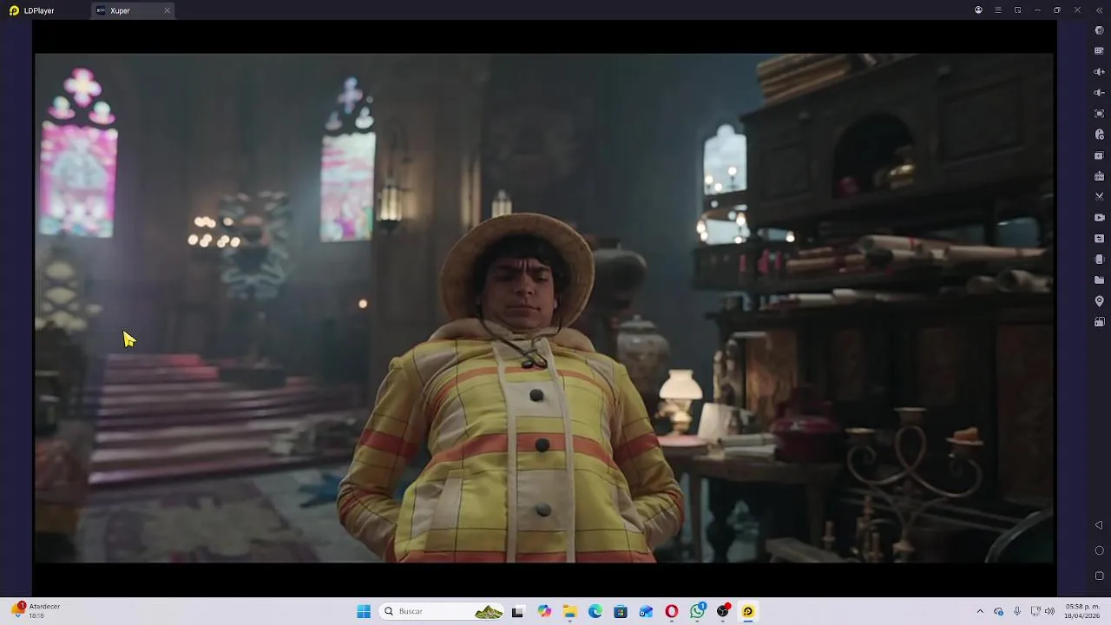Open the Atardecer weather widget
The width and height of the screenshot is (1111, 625).
[35, 611]
